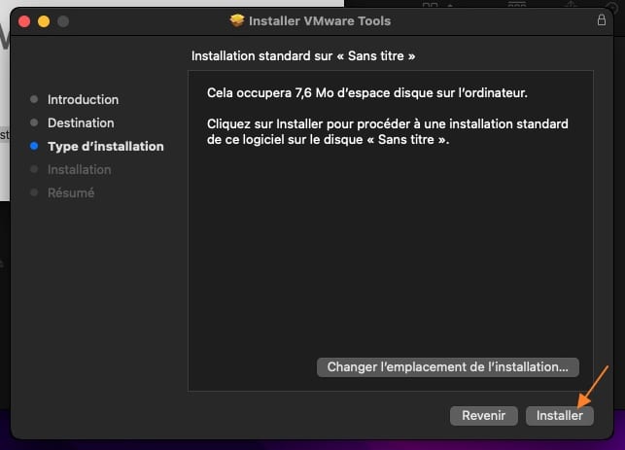The width and height of the screenshot is (625, 450).
Task: Click the bullet next to Destination
Action: (x=34, y=122)
